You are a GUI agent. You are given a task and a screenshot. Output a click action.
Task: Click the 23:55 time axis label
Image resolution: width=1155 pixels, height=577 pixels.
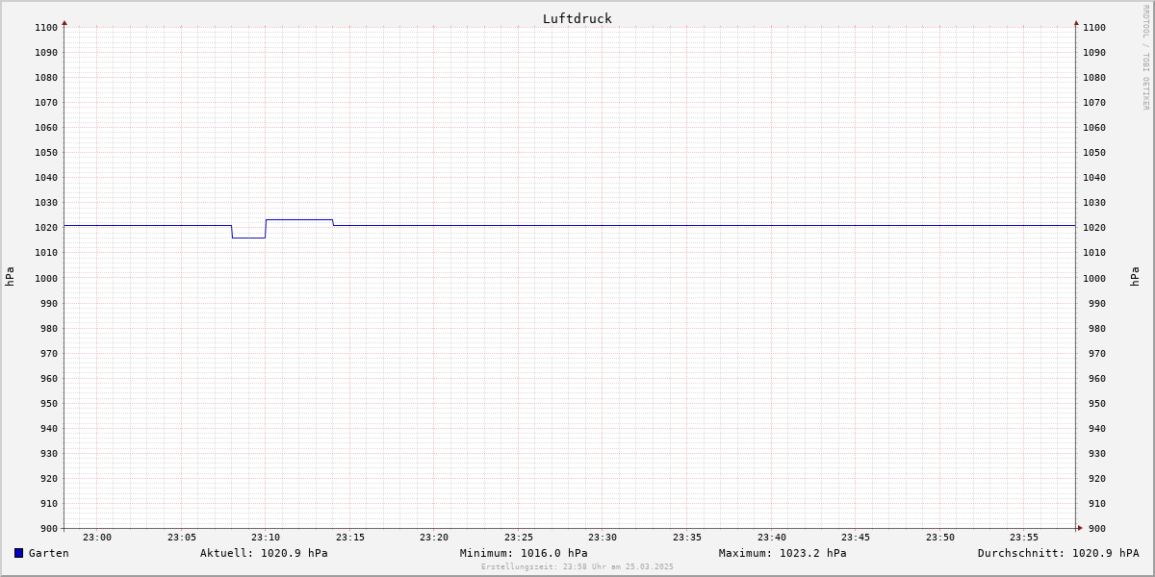(x=1024, y=538)
